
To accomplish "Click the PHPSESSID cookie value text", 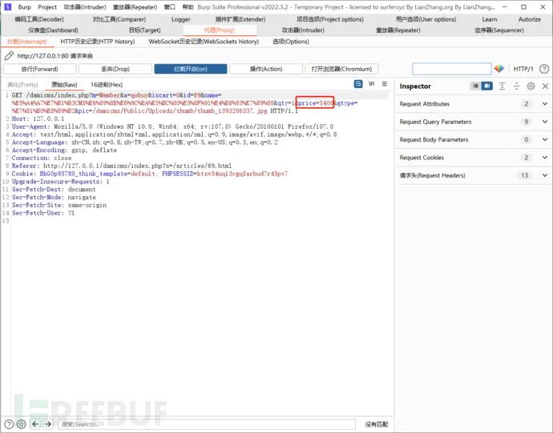I will point(242,174).
